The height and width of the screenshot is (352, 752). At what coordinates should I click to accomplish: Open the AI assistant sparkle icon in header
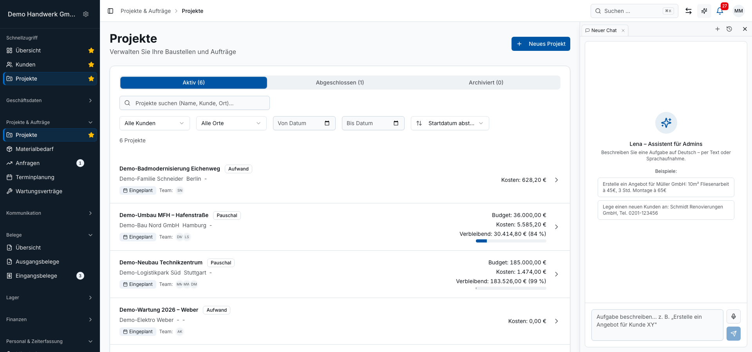(704, 11)
